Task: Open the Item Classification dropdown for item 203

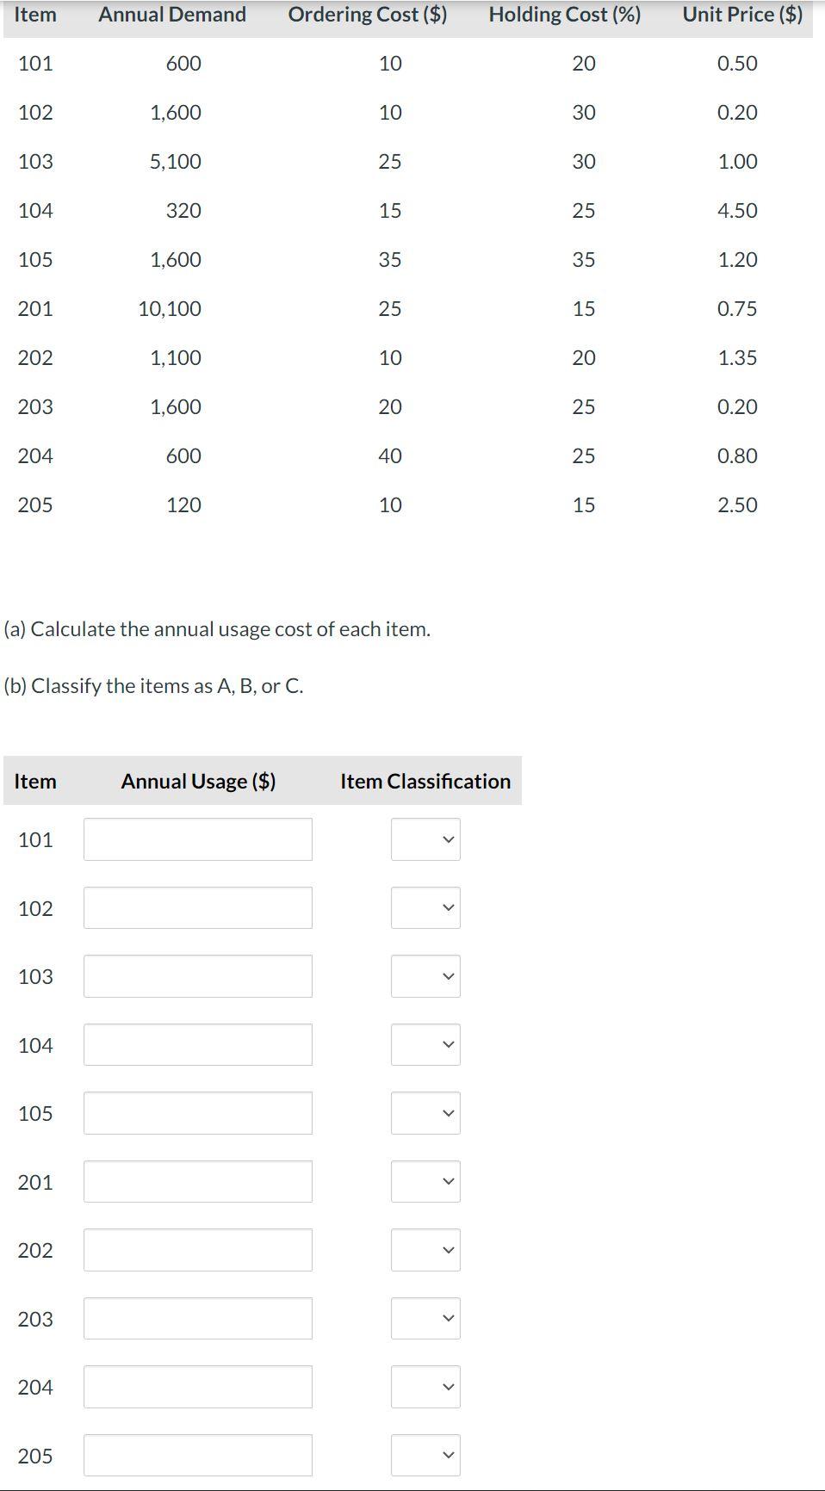Action: (425, 1318)
